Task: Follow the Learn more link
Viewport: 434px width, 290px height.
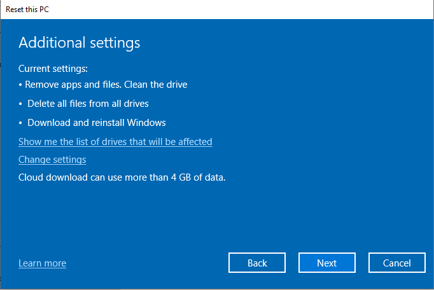Action: (x=43, y=263)
